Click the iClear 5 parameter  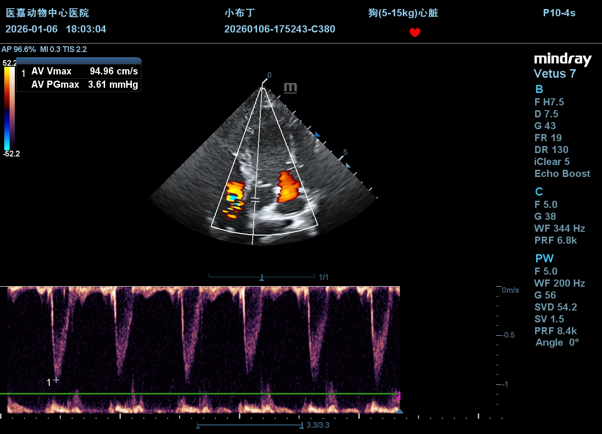click(552, 162)
